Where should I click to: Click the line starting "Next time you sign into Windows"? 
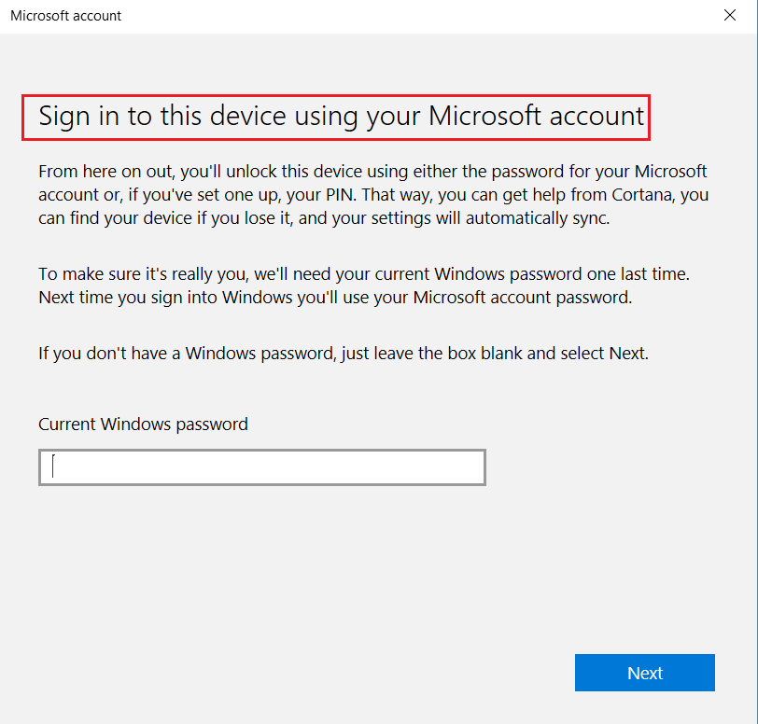335,299
